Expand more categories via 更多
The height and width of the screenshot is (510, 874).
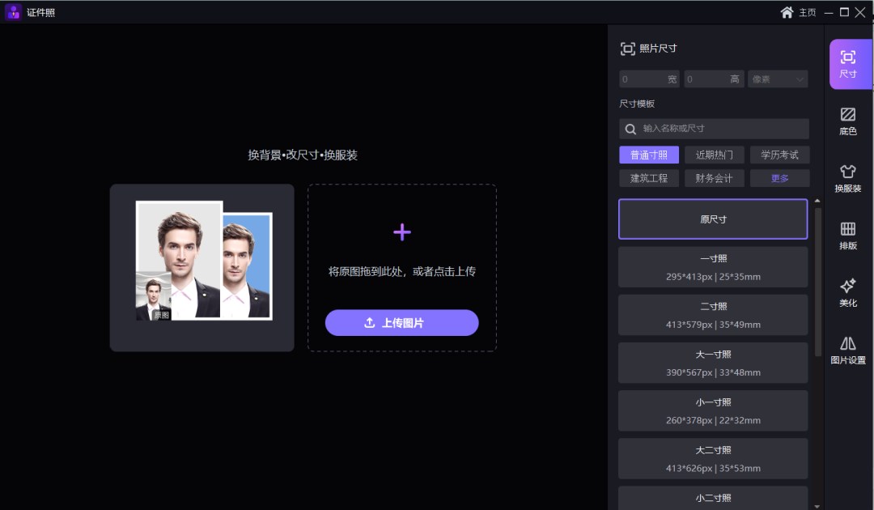coord(779,177)
